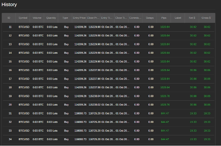Select the ID cell "12"

tap(10, 36)
